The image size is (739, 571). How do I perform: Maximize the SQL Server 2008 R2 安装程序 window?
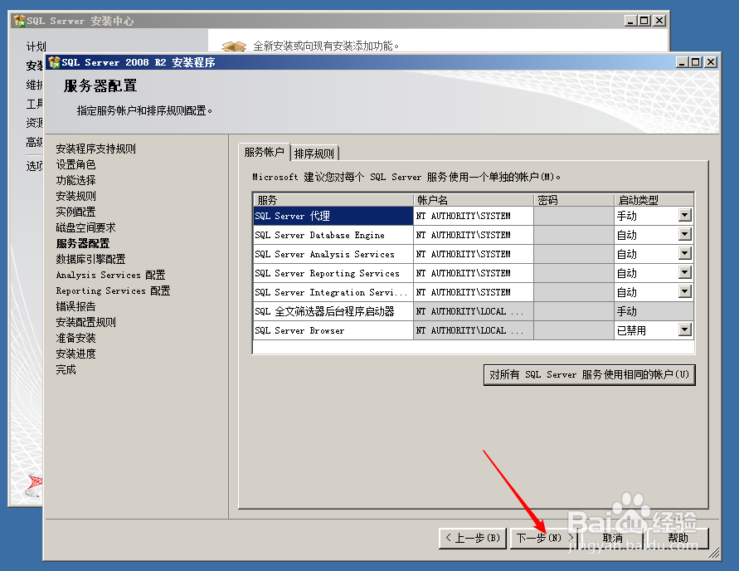(x=696, y=61)
